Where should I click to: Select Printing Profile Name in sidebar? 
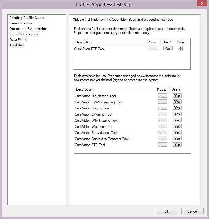tap(27, 18)
